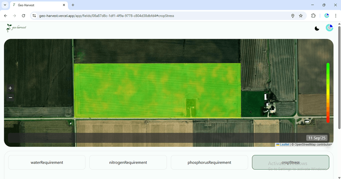
Task: Zoom in on the map
Action: click(x=10, y=88)
